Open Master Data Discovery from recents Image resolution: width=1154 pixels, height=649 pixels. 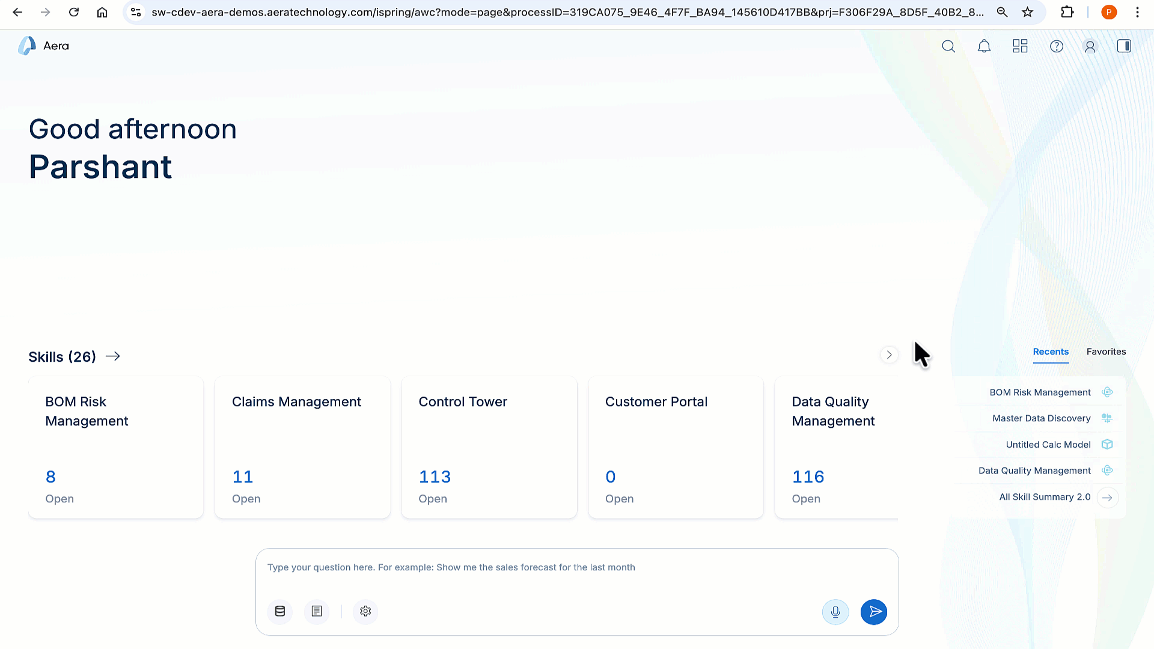[x=1041, y=418]
